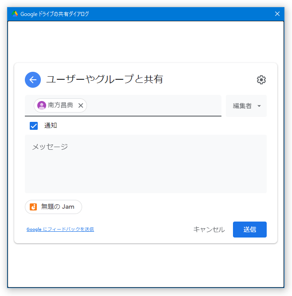Click the 南方昌典 name in chip
Viewport: 292px width, 296px height.
[60, 105]
